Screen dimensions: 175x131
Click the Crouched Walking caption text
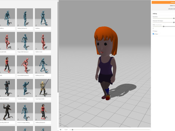coord(22,99)
